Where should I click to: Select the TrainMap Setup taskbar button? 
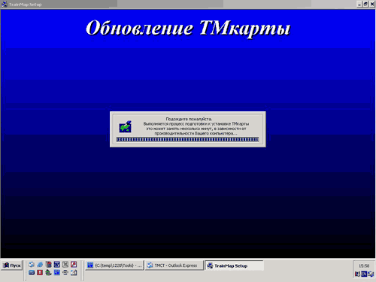235,265
